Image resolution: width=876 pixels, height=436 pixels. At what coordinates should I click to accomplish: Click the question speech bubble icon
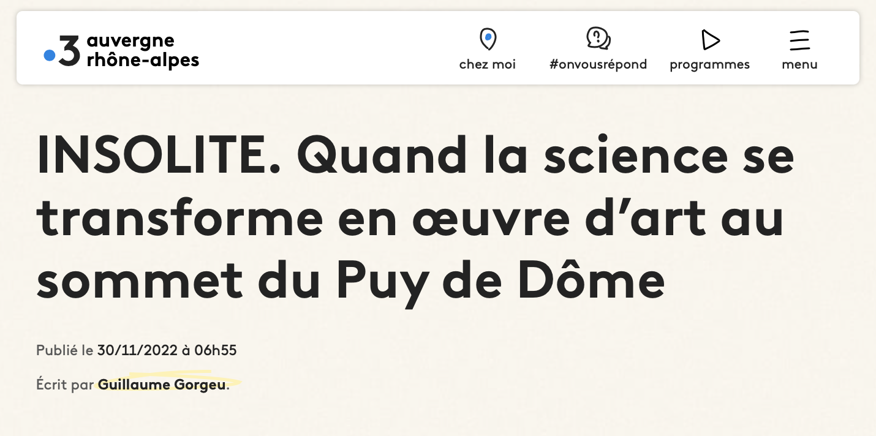coord(598,39)
